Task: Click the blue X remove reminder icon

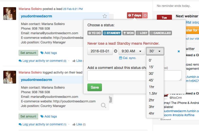Action: point(179,51)
